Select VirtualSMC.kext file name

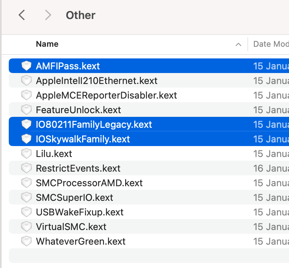71,226
